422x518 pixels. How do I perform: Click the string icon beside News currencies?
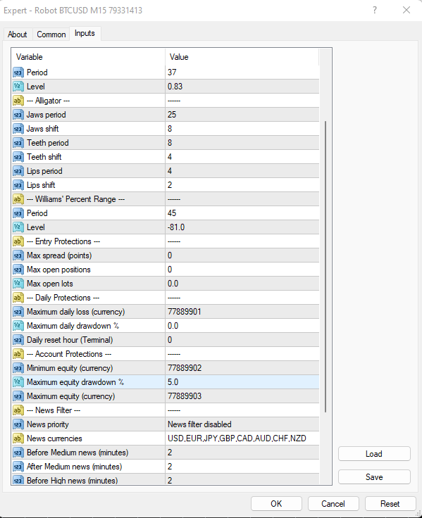pyautogui.click(x=18, y=438)
